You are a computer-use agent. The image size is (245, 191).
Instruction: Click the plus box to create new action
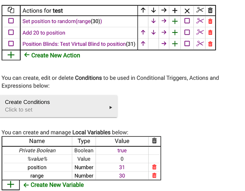pyautogui.click(x=11, y=55)
